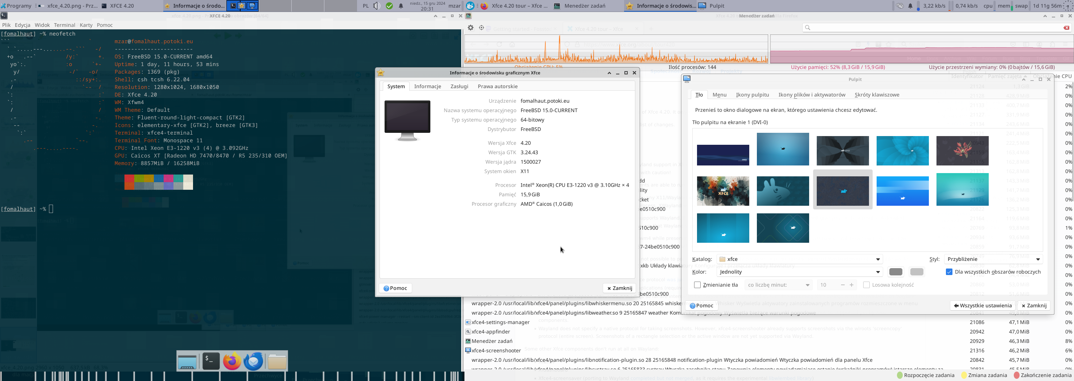1074x381 pixels.
Task: Click Zamknij in the Pulpit dialog
Action: click(1034, 306)
